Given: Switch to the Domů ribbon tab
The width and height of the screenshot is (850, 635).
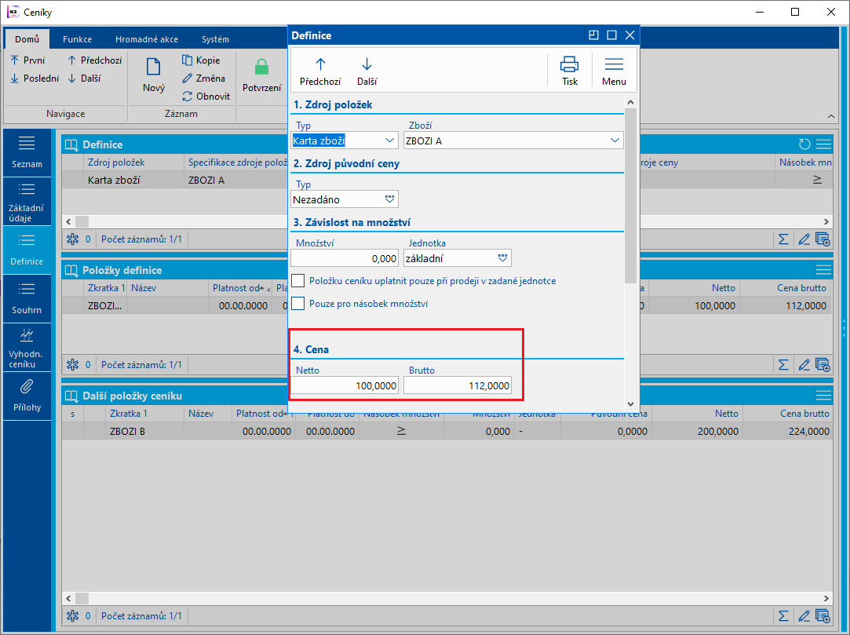Looking at the screenshot, I should click(27, 39).
